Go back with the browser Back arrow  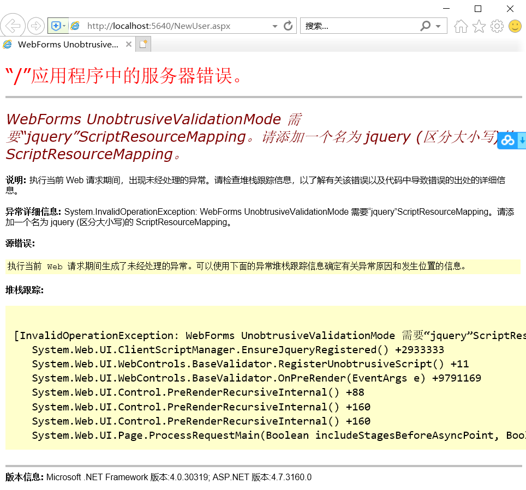(x=13, y=26)
